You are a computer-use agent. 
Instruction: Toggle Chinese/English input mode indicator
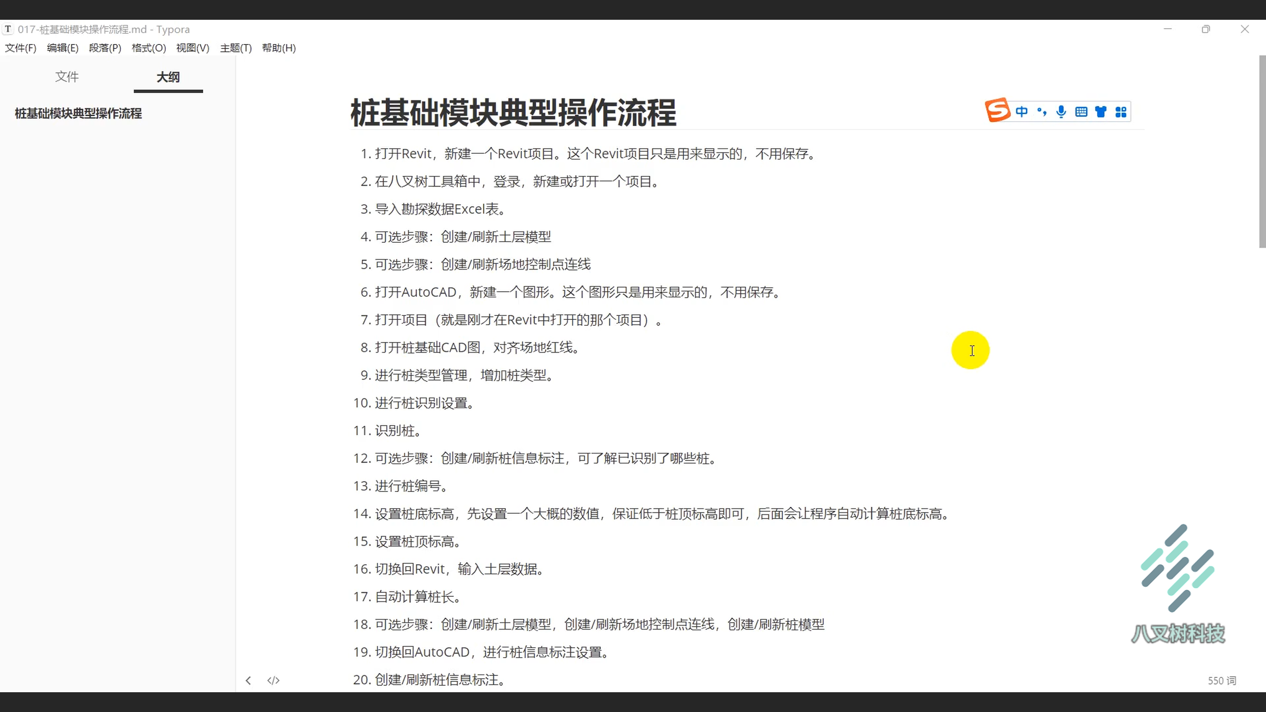tap(1022, 112)
